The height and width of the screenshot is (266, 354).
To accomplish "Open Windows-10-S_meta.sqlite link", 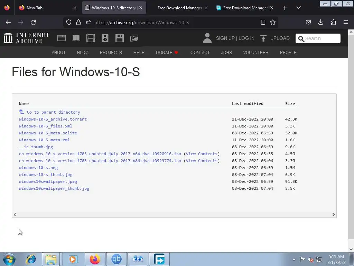I will tap(48, 133).
